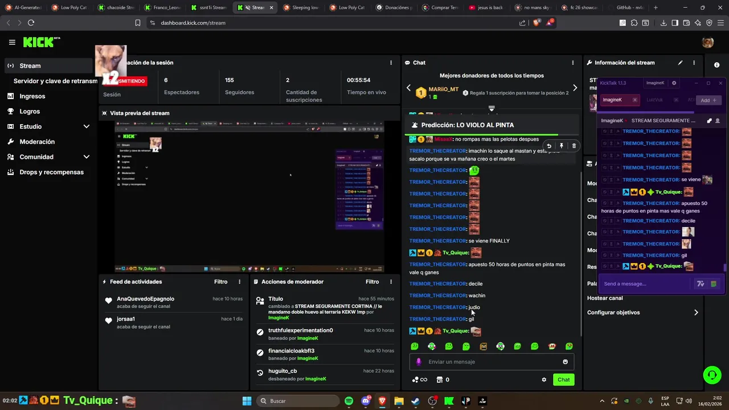Open session information three-dot menu
This screenshot has width=729, height=410.
[391, 63]
